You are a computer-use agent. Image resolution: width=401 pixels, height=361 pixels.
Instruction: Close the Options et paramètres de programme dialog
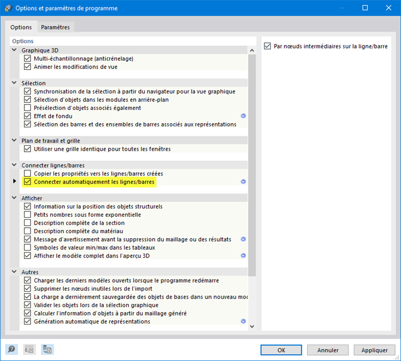(x=389, y=8)
